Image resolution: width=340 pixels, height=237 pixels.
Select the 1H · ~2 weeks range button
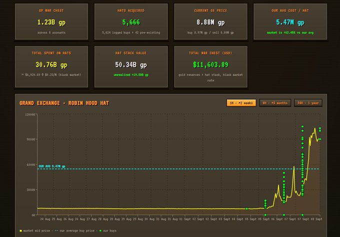241,103
